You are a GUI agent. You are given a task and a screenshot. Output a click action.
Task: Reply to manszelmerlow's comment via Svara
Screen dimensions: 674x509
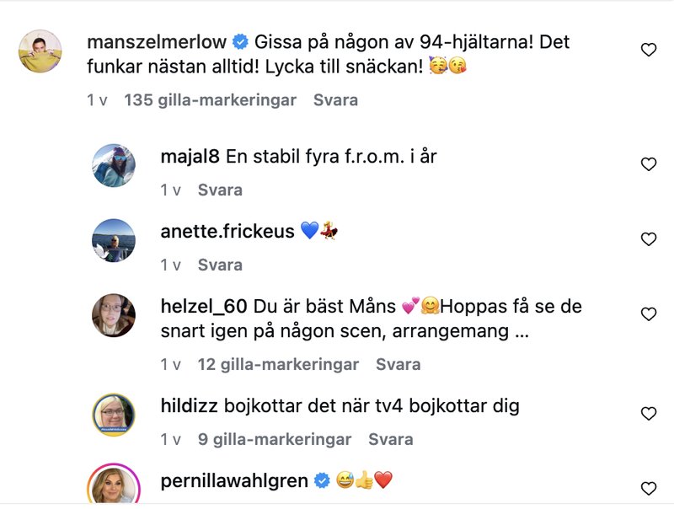[335, 100]
